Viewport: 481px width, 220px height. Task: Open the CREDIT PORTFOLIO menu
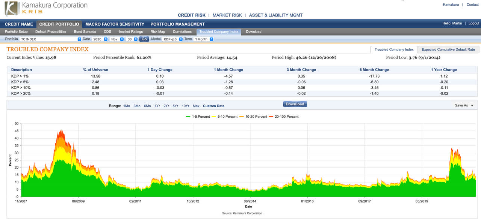(x=59, y=24)
